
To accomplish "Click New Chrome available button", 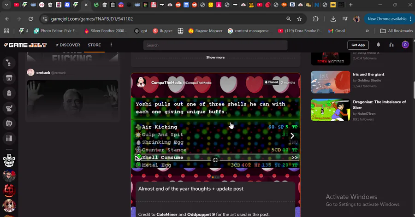I will click(387, 19).
